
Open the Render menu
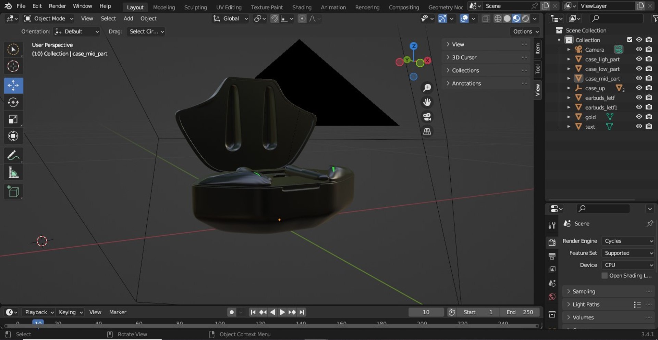[57, 6]
